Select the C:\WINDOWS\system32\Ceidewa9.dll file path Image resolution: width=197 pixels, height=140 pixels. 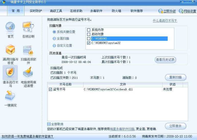tap(108, 89)
